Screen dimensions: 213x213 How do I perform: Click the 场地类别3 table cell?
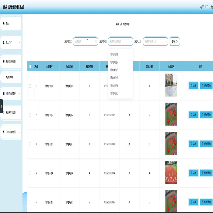point(69,144)
